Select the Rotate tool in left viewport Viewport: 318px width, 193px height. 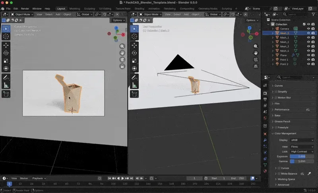[6, 53]
